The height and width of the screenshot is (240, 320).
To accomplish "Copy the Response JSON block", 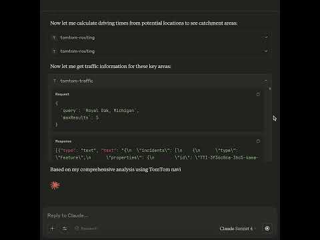I will coord(258,141).
